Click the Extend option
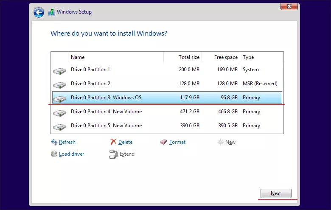The width and height of the screenshot is (331, 210). (127, 154)
